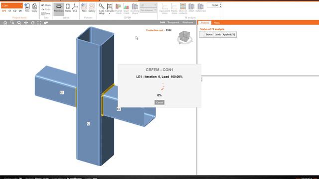Open the pictures Gallery

click(92, 8)
